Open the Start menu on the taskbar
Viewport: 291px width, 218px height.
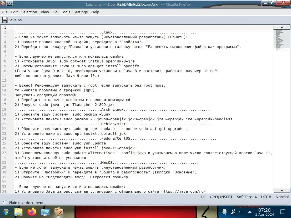point(6,212)
